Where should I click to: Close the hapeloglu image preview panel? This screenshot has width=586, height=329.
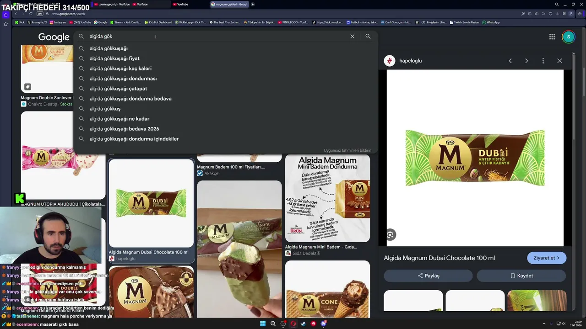559,61
